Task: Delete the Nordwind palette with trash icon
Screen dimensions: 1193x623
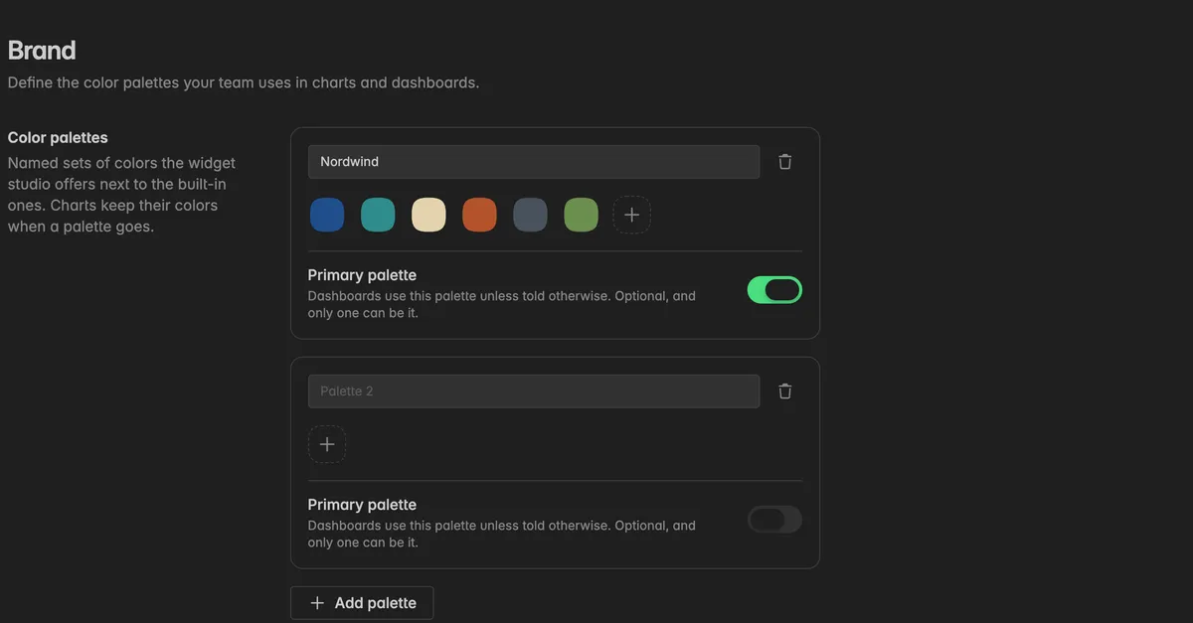Action: 785,162
